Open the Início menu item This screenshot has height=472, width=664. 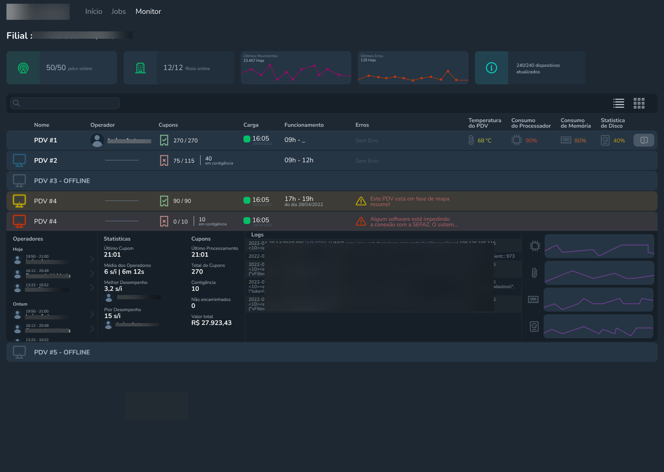94,12
